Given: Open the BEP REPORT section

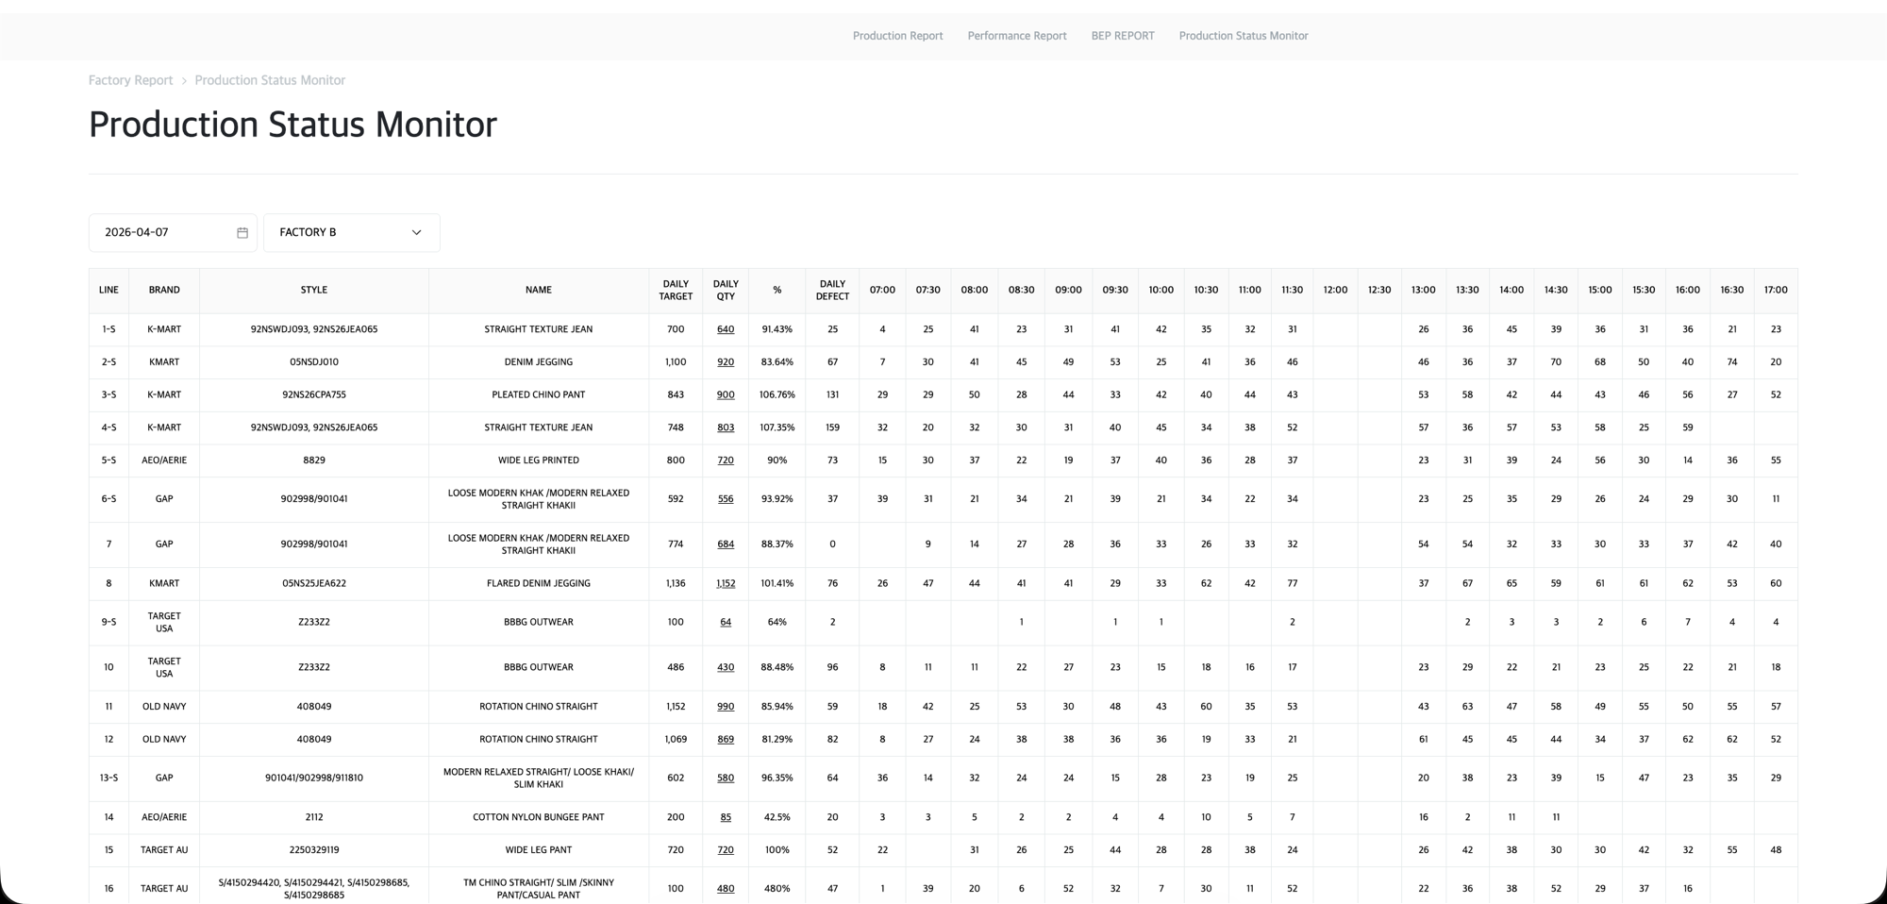Looking at the screenshot, I should coord(1123,36).
